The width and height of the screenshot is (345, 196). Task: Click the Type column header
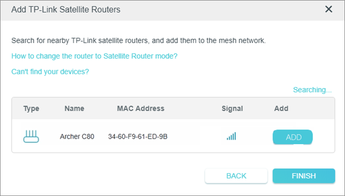(x=31, y=108)
